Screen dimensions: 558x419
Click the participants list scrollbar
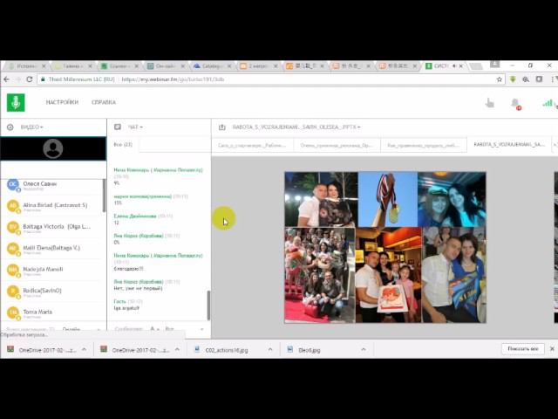(104, 196)
